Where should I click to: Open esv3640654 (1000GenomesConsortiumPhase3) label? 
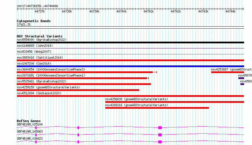pyautogui.click(x=51, y=69)
